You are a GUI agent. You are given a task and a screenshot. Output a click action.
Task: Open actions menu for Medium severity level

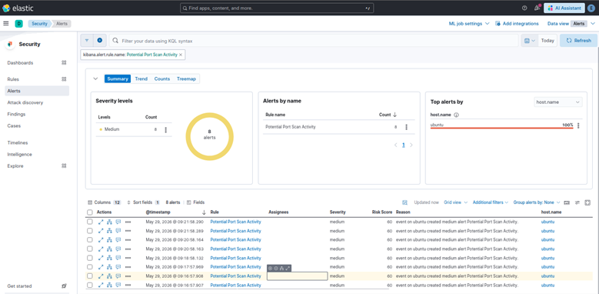click(166, 129)
